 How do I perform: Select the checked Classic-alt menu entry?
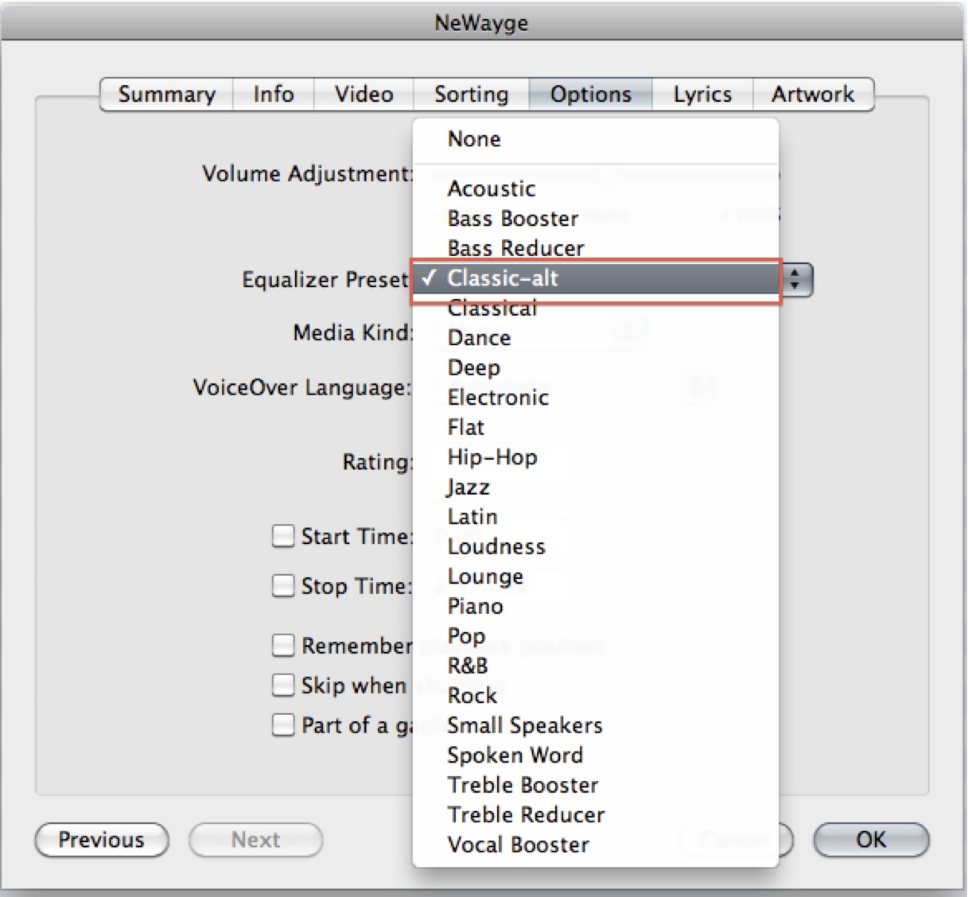coord(503,278)
